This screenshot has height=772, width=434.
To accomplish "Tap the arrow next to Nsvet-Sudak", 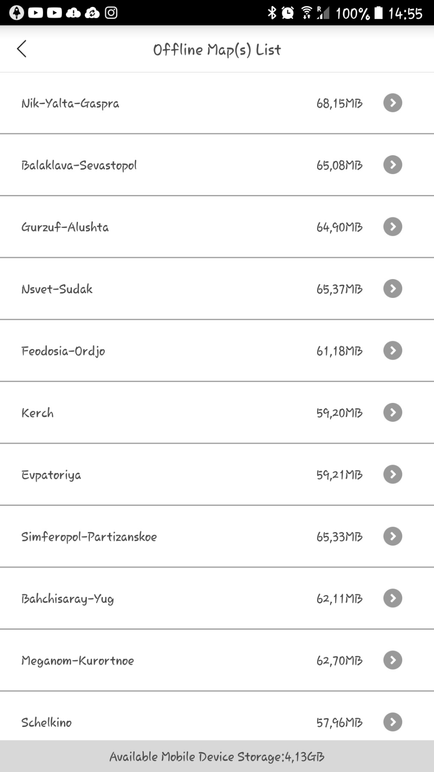I will tap(392, 288).
